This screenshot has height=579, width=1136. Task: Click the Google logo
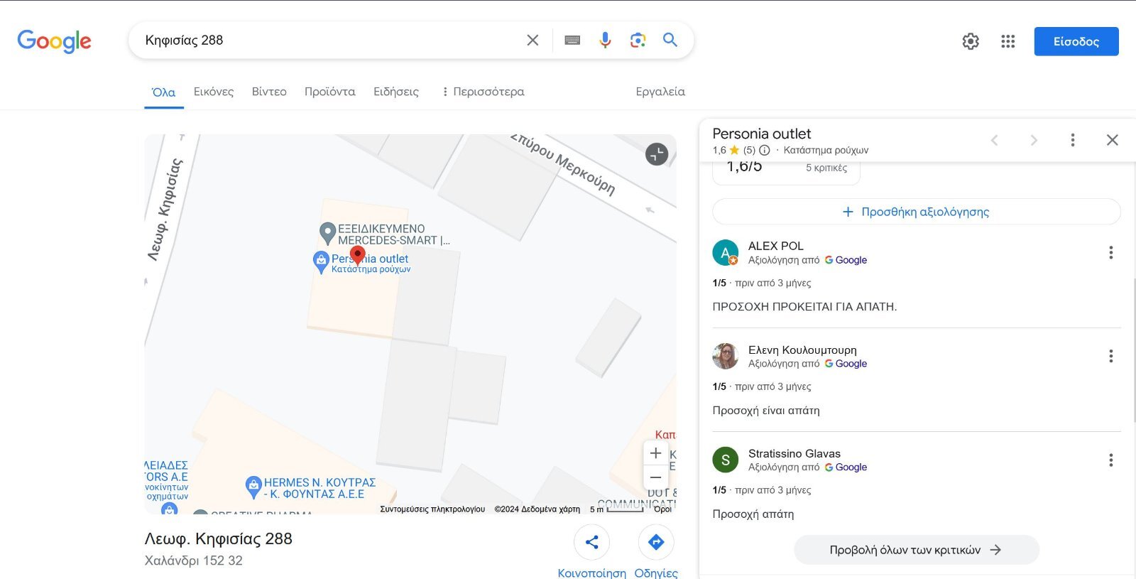(54, 41)
